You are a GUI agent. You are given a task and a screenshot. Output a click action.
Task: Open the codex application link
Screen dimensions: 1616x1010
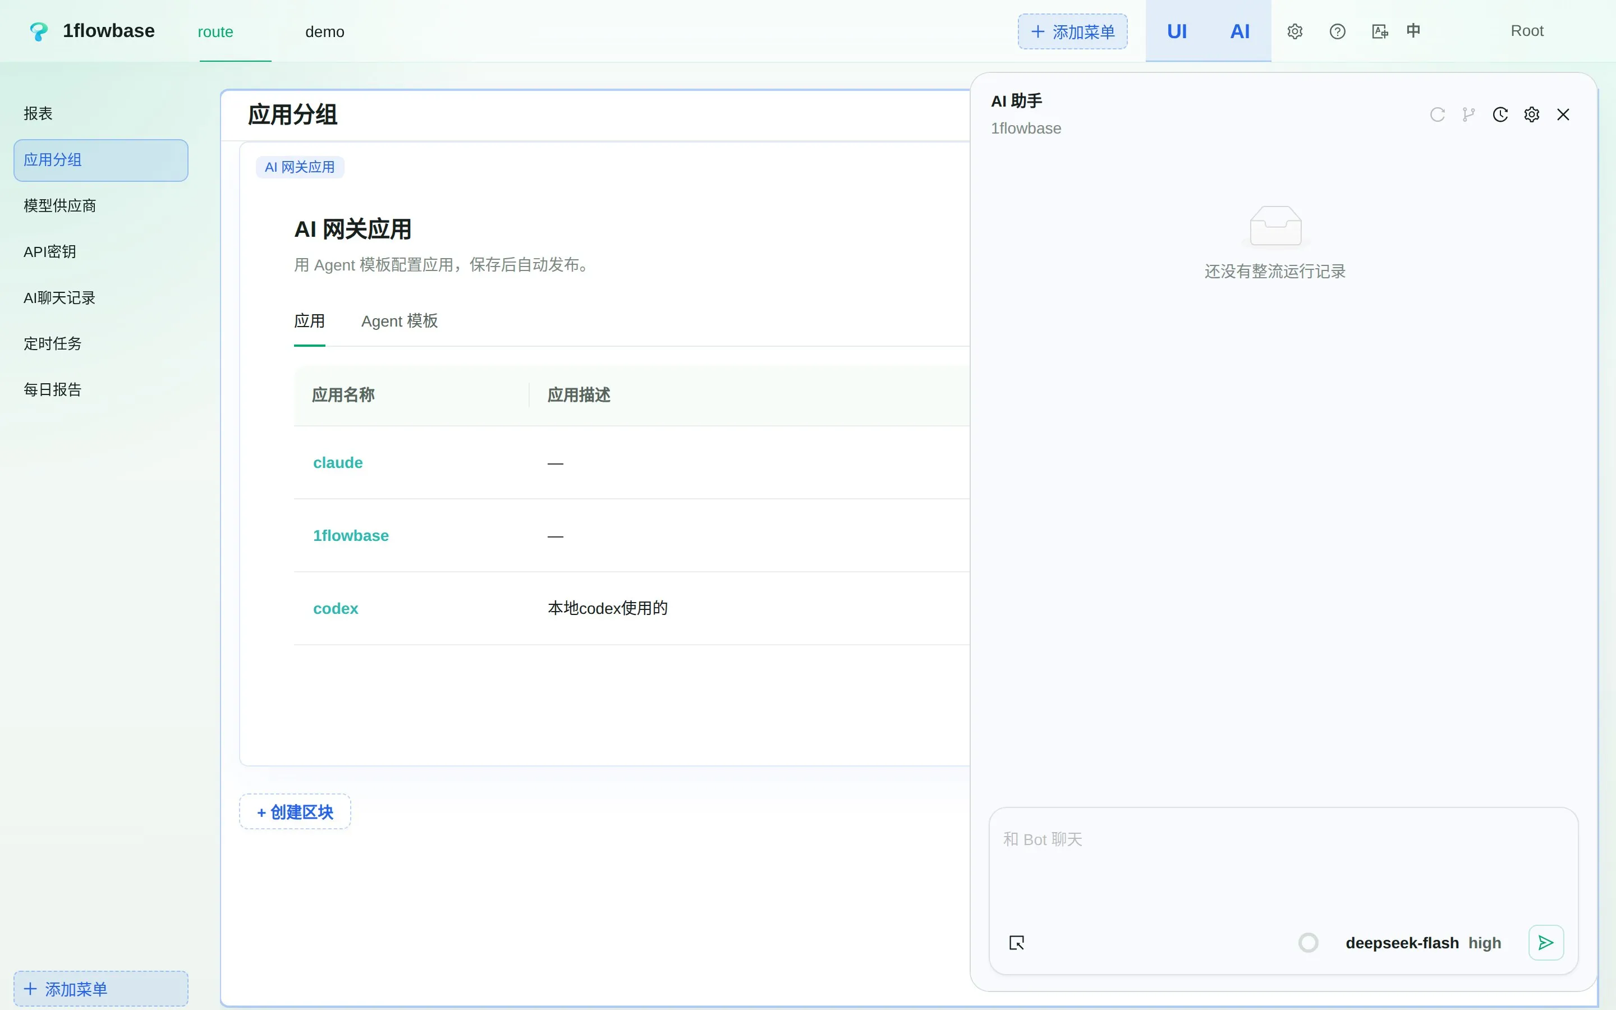point(335,609)
